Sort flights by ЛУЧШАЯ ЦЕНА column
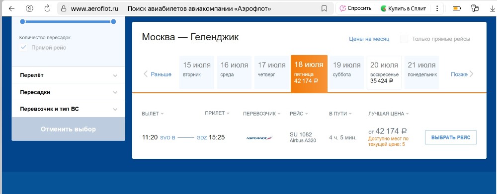Image resolution: width=497 pixels, height=194 pixels. click(388, 114)
